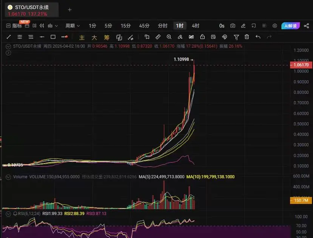
Task: Click the zoom-in magnifier tool
Action: pyautogui.click(x=169, y=37)
